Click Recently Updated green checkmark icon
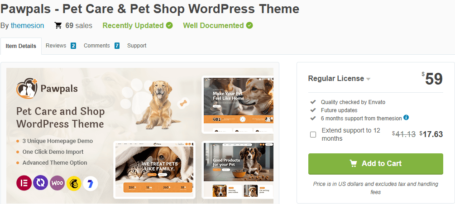 (169, 25)
